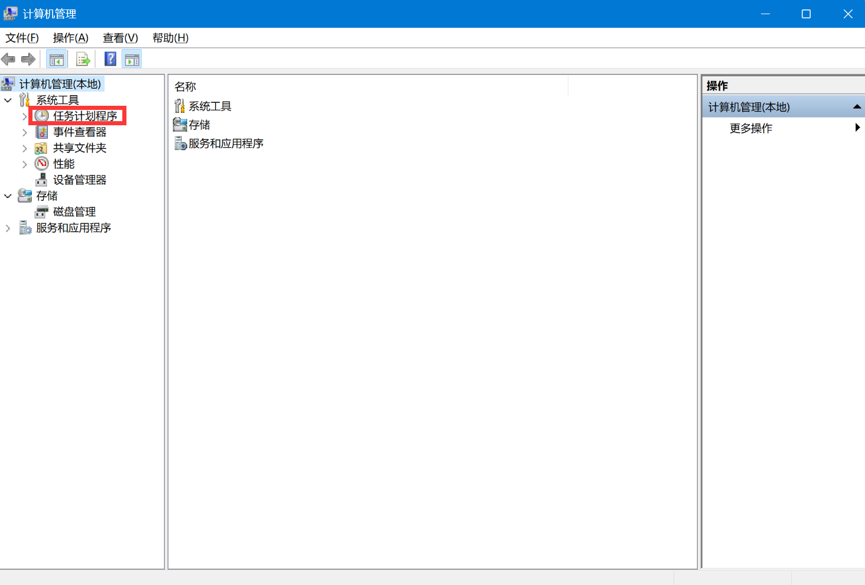Click the Forward arrow toolbar icon

[28, 59]
